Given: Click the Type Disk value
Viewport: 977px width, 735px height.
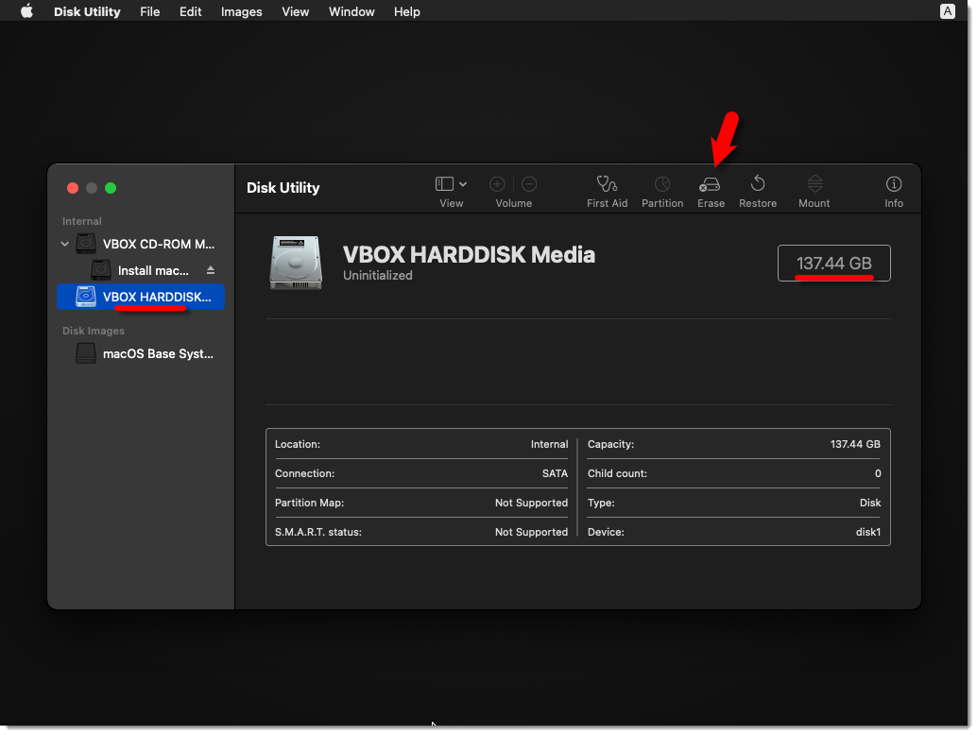Looking at the screenshot, I should [x=870, y=503].
